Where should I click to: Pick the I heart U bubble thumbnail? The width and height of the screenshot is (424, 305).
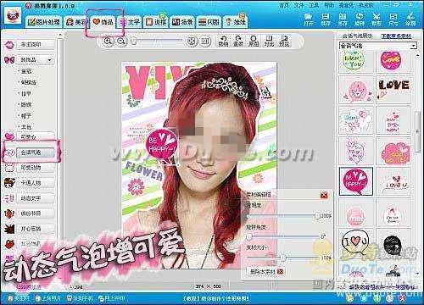tap(356, 242)
